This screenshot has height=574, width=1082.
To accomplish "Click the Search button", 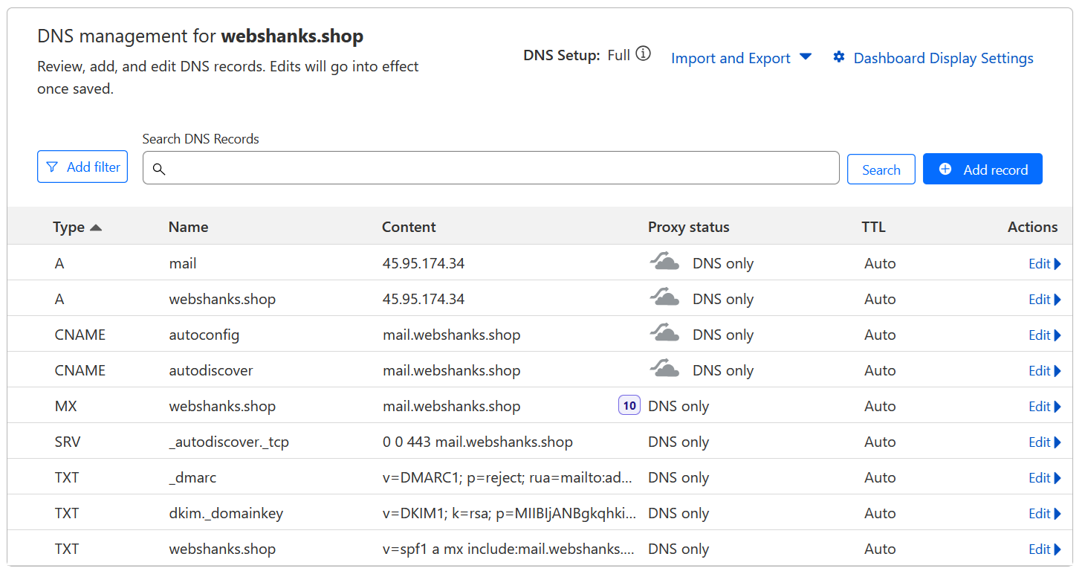I will pyautogui.click(x=881, y=170).
